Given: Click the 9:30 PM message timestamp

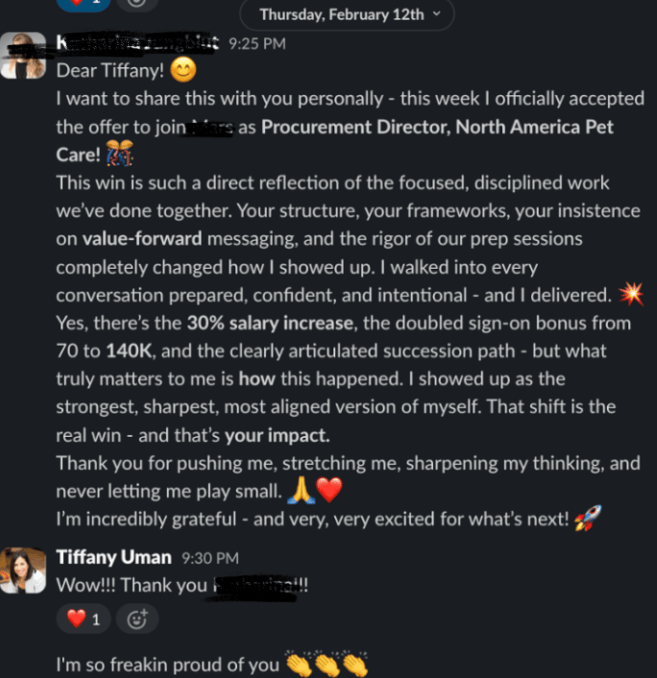Looking at the screenshot, I should [209, 558].
